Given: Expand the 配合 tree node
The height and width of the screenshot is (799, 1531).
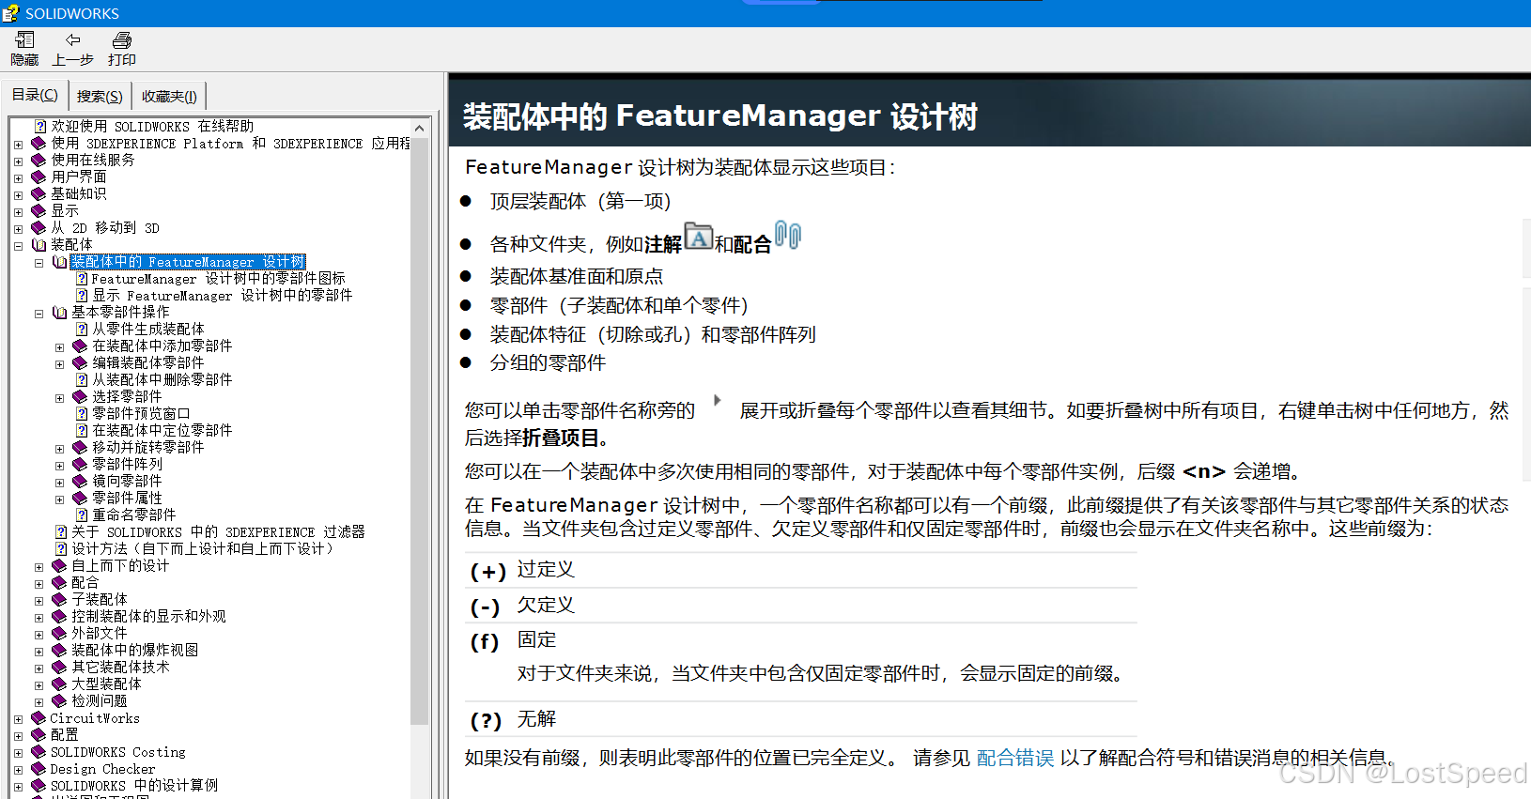Looking at the screenshot, I should [x=39, y=584].
